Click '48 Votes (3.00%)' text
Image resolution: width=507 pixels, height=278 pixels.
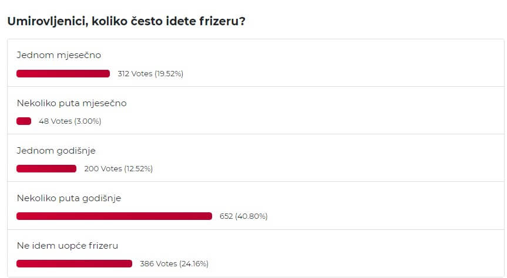70,121
